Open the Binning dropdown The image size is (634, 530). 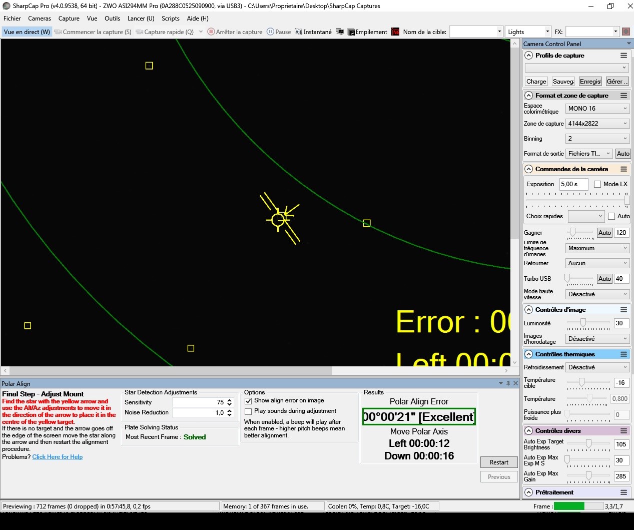tap(597, 139)
